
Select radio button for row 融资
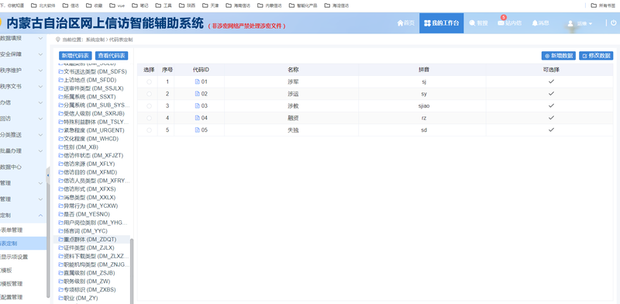pos(149,118)
